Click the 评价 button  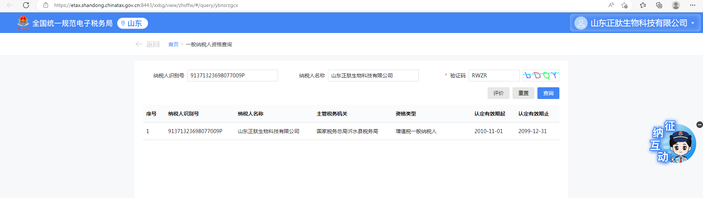[498, 93]
